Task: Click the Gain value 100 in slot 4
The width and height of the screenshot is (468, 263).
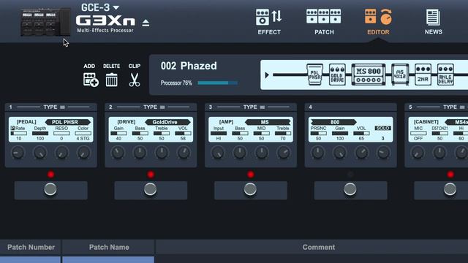Action: (x=339, y=138)
